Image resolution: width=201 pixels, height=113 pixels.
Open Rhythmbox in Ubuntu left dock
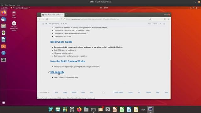coord(3,33)
